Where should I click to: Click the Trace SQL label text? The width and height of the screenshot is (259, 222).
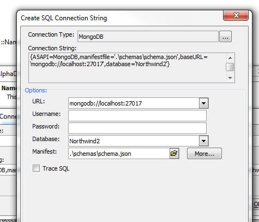coord(56,168)
